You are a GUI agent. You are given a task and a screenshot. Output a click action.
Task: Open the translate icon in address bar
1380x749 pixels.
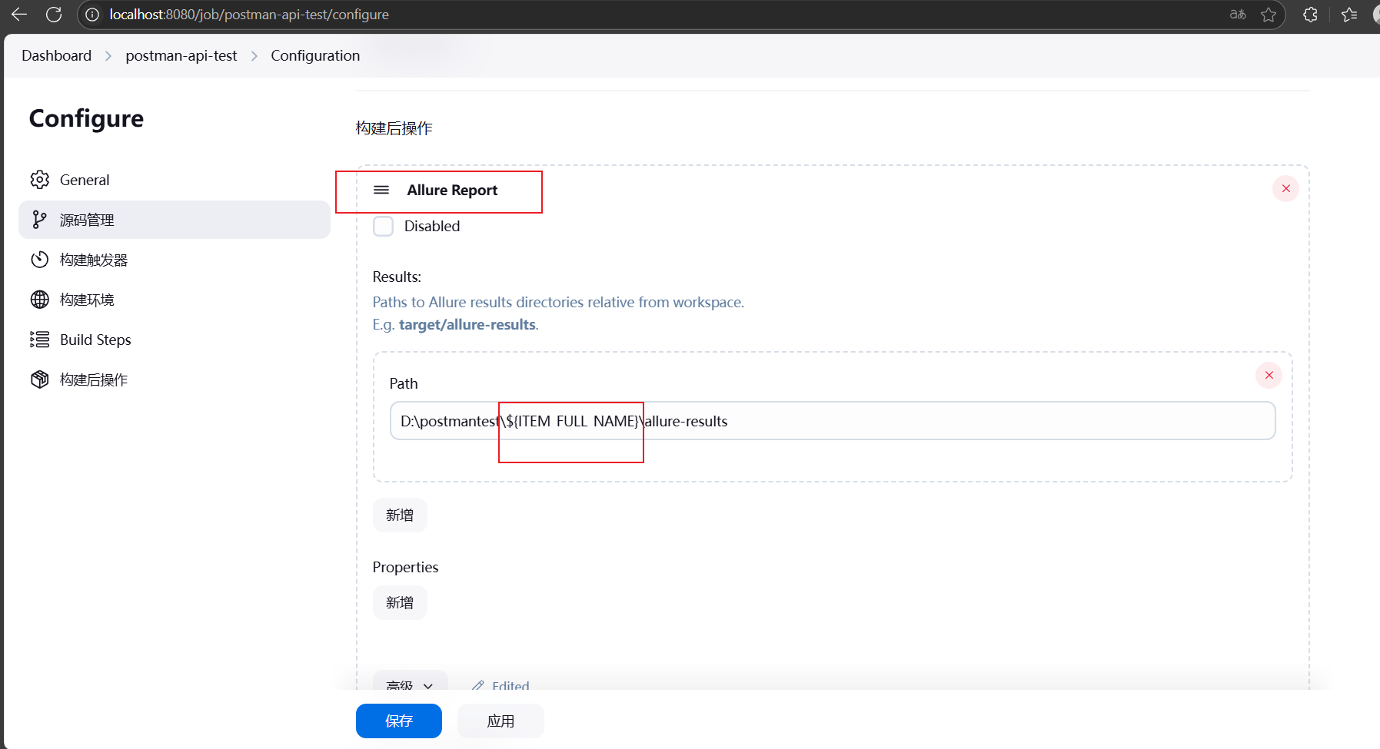coord(1238,15)
